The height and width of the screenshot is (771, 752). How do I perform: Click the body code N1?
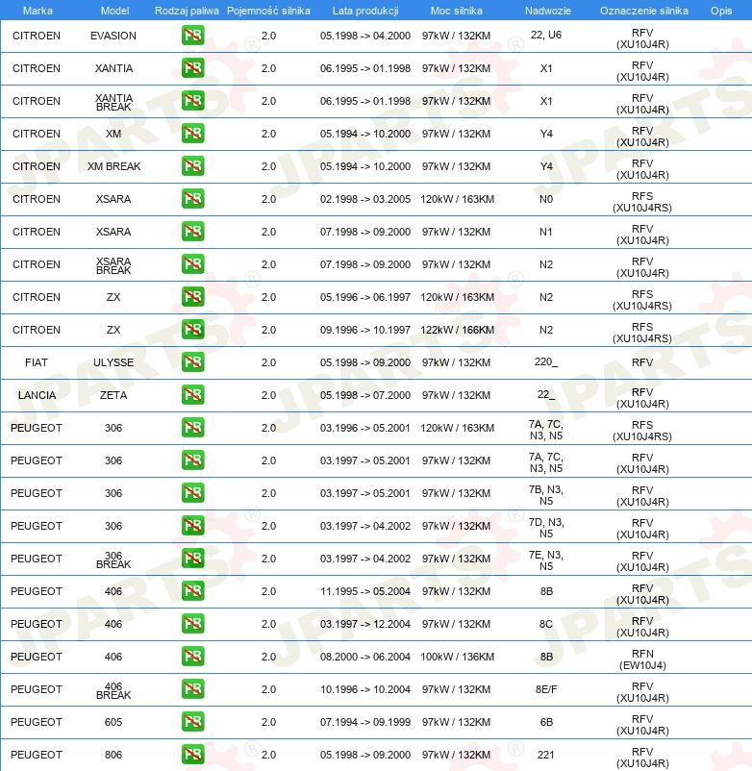546,232
